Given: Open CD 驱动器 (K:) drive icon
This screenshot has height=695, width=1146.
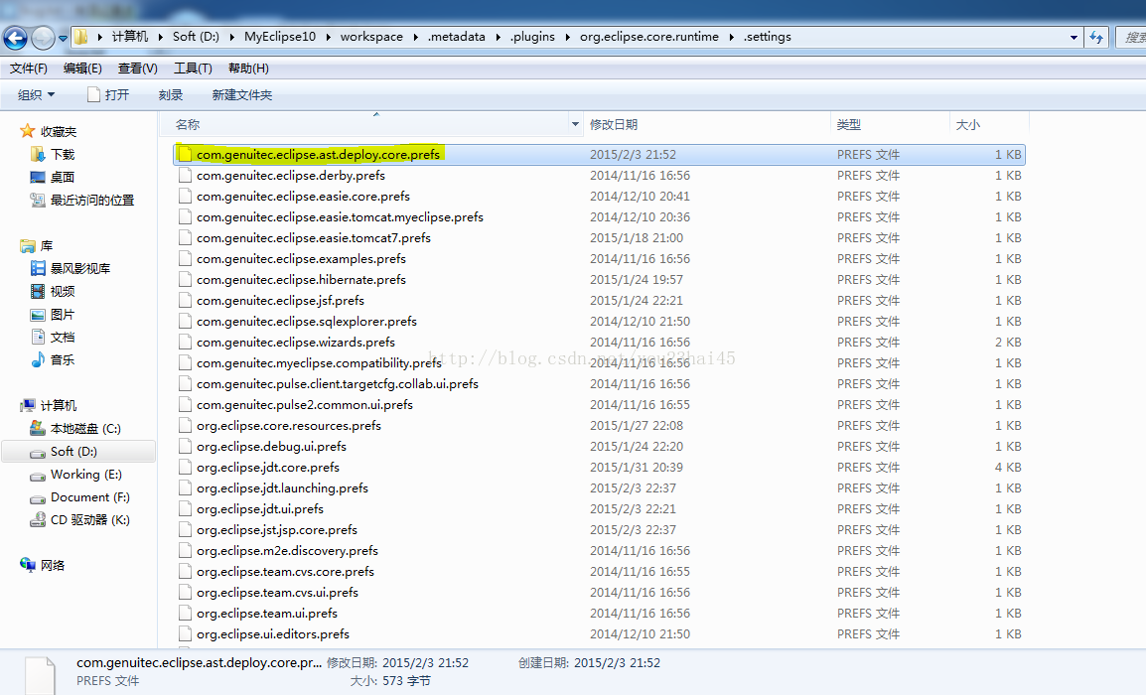Looking at the screenshot, I should pyautogui.click(x=38, y=519).
